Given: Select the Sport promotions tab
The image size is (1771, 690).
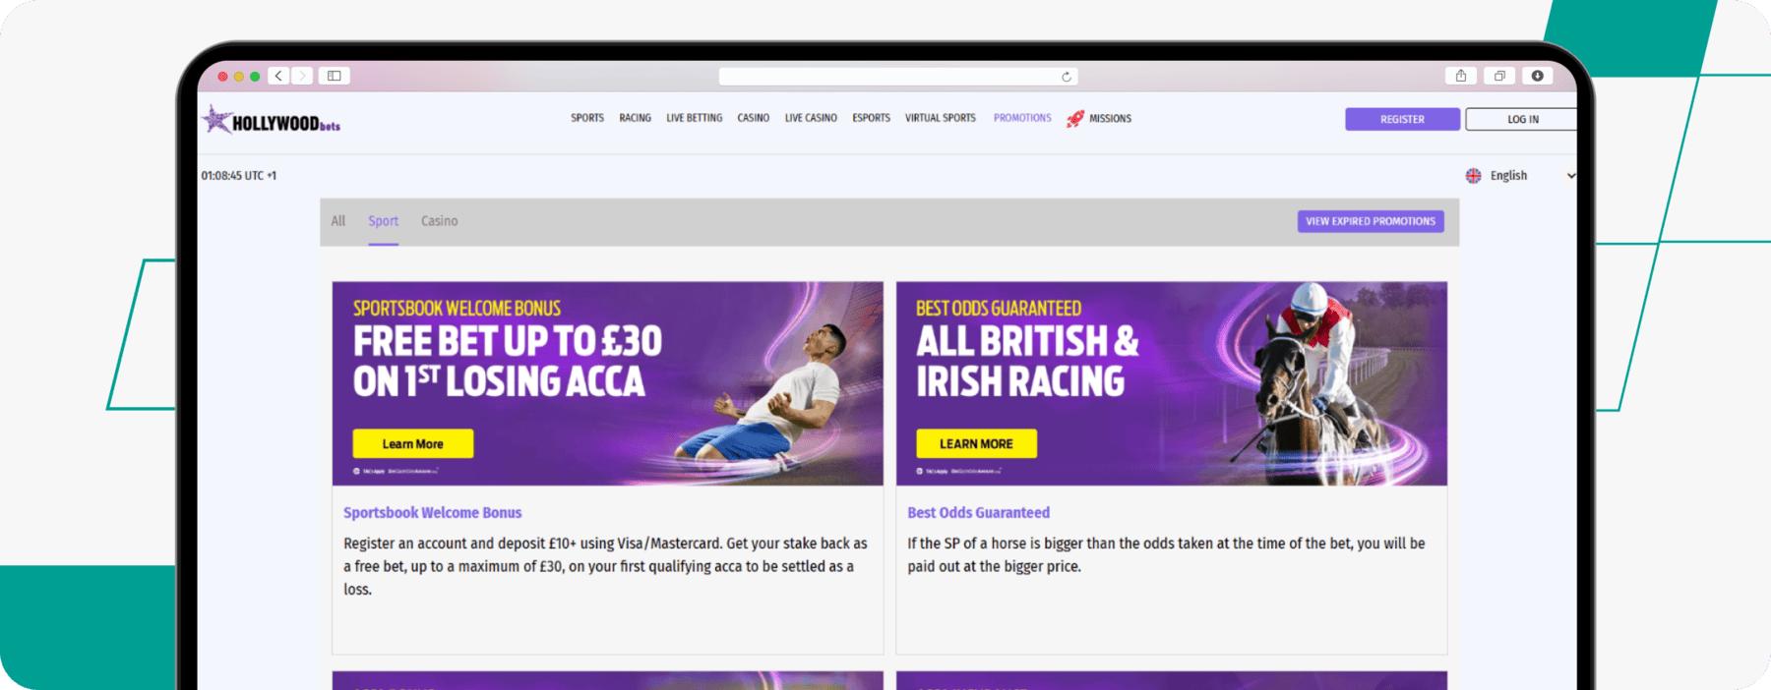Looking at the screenshot, I should 384,222.
